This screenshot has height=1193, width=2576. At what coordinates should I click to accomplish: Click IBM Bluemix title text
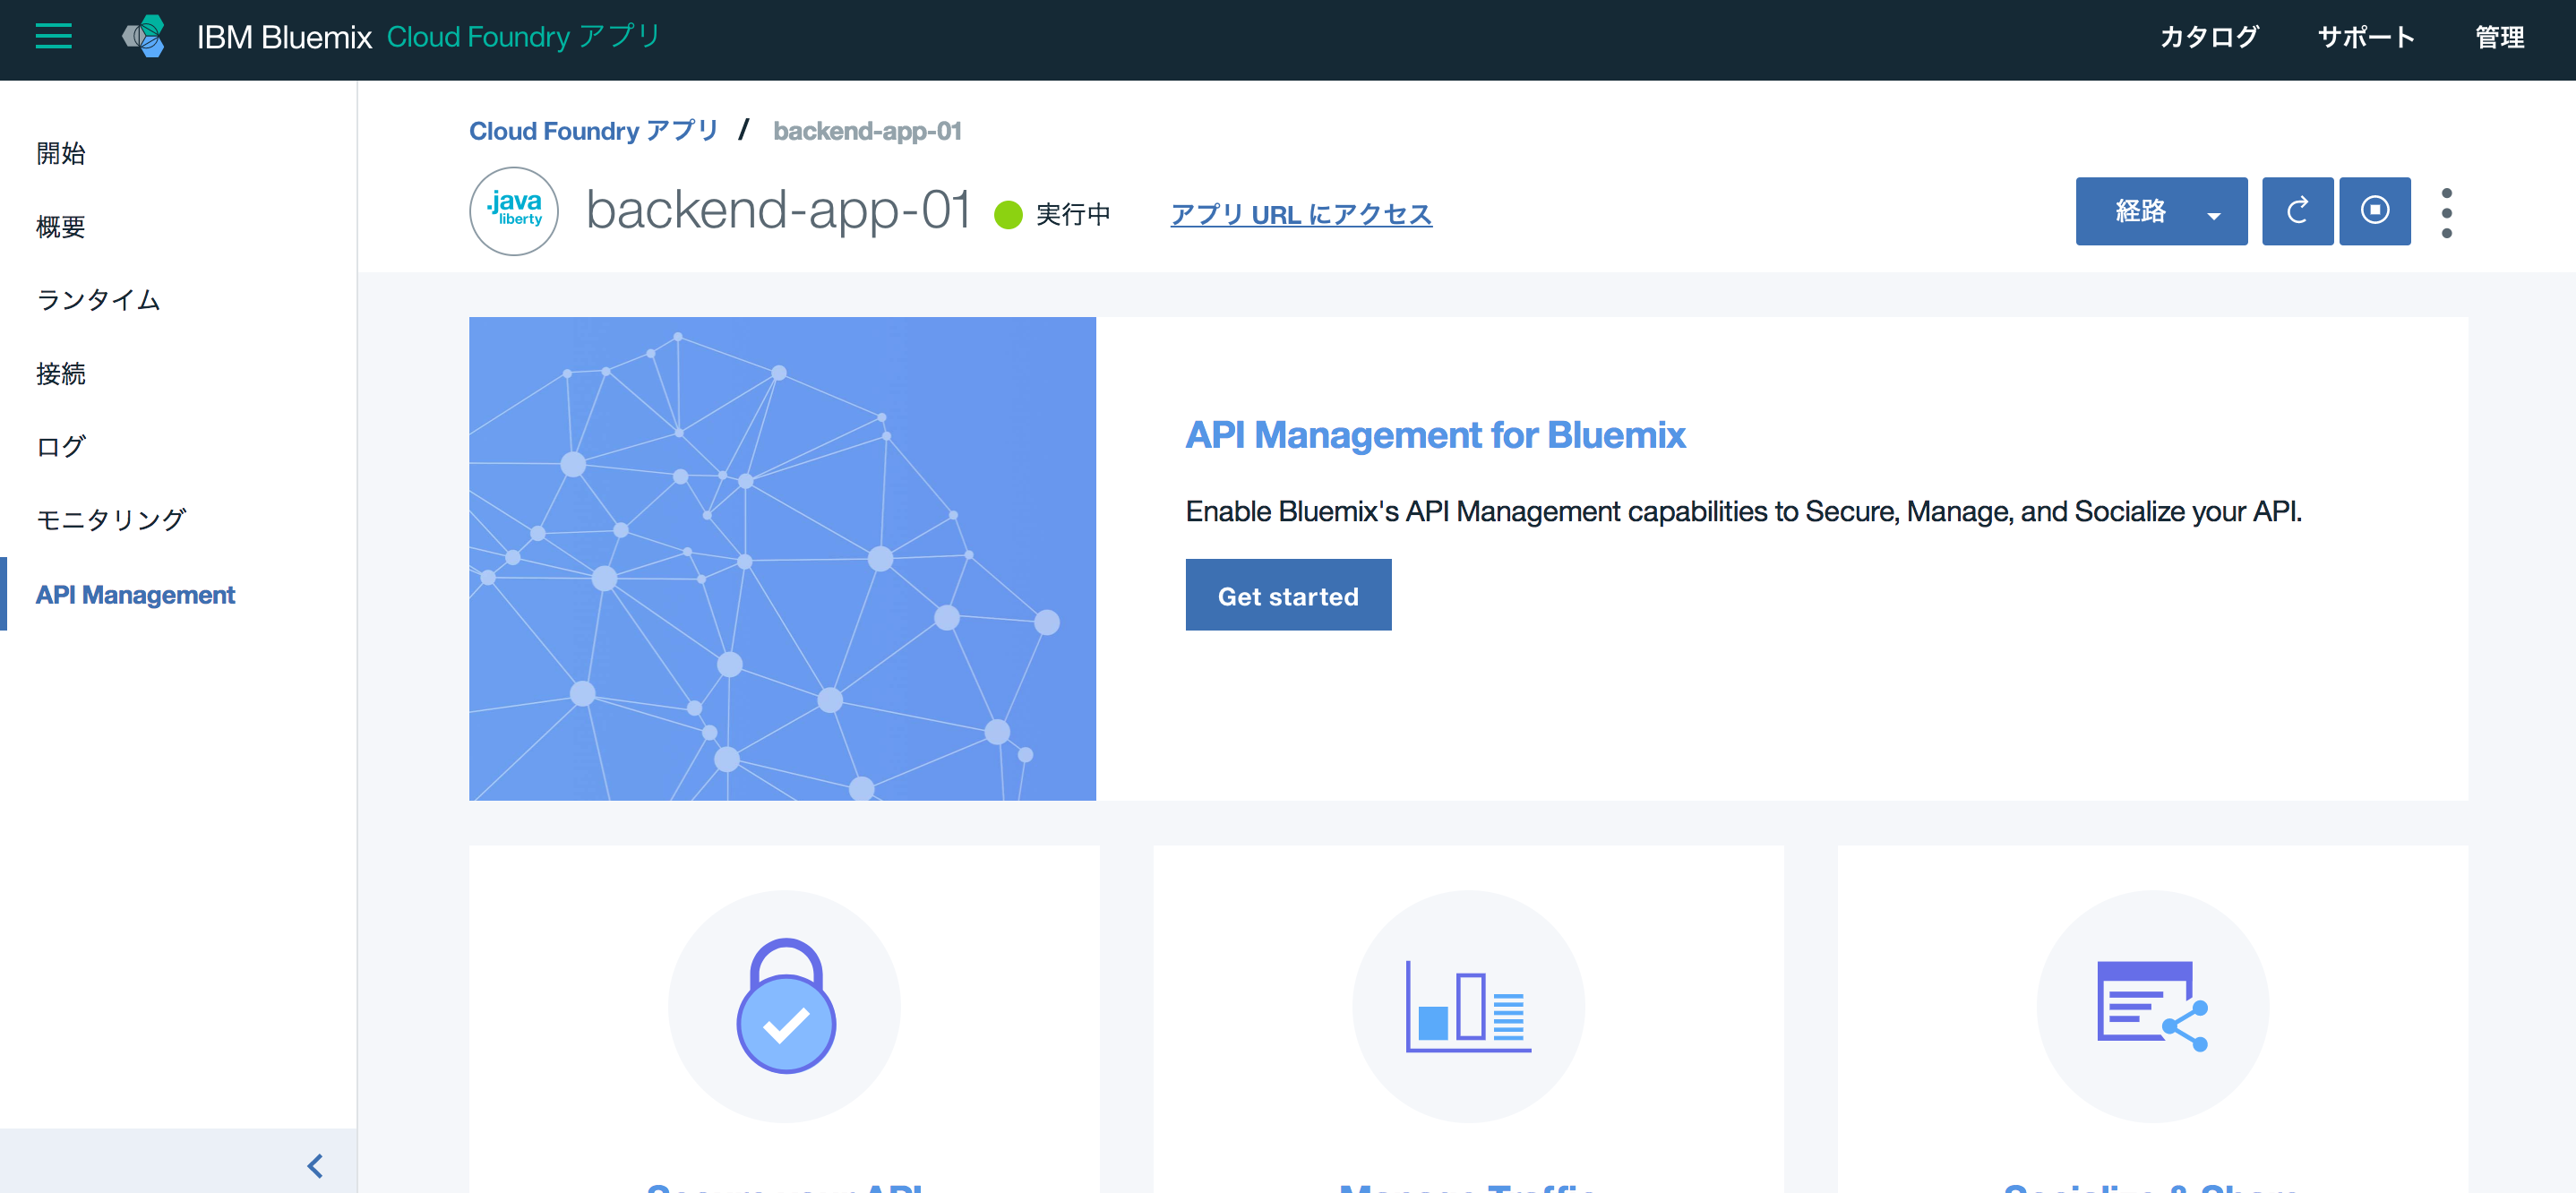tap(283, 37)
